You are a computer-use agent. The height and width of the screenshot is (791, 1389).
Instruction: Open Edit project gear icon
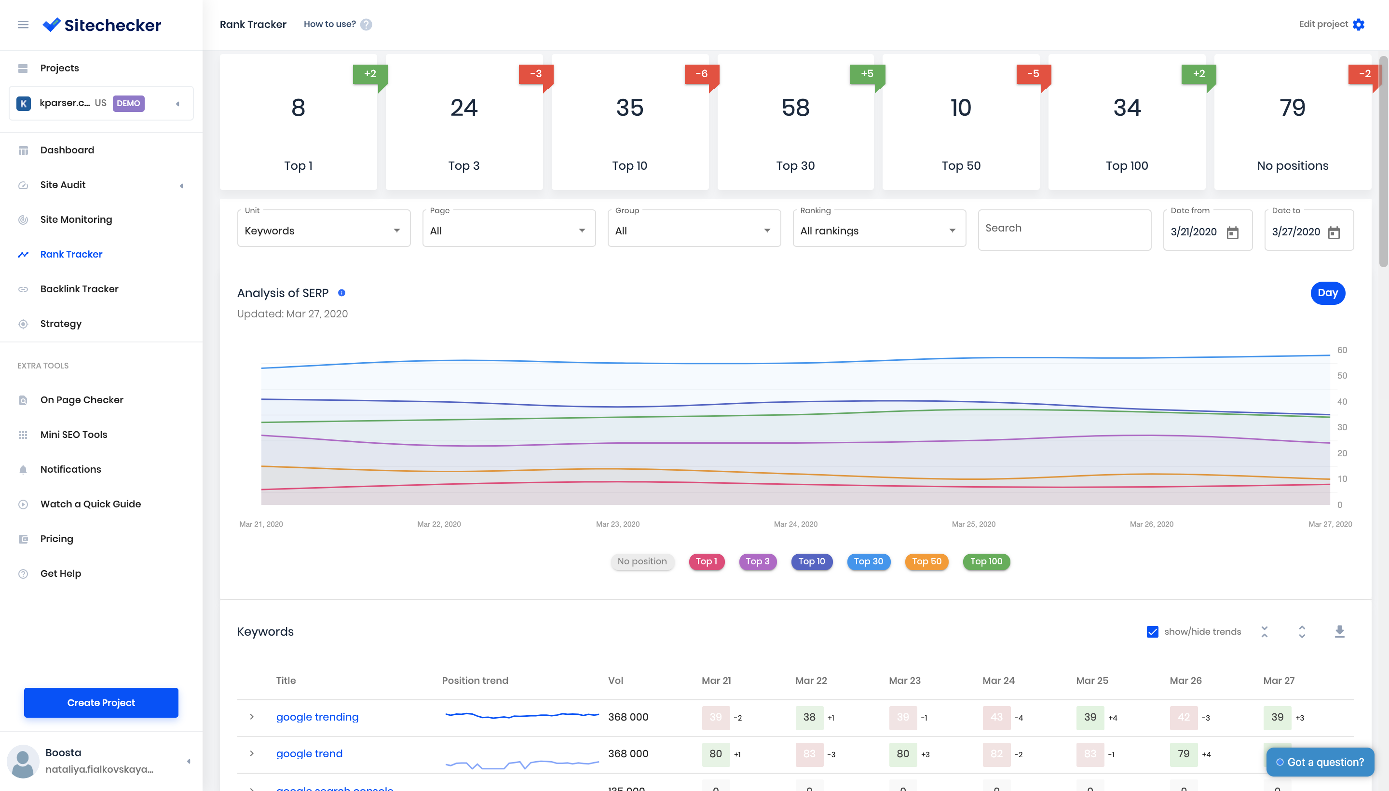coord(1359,25)
